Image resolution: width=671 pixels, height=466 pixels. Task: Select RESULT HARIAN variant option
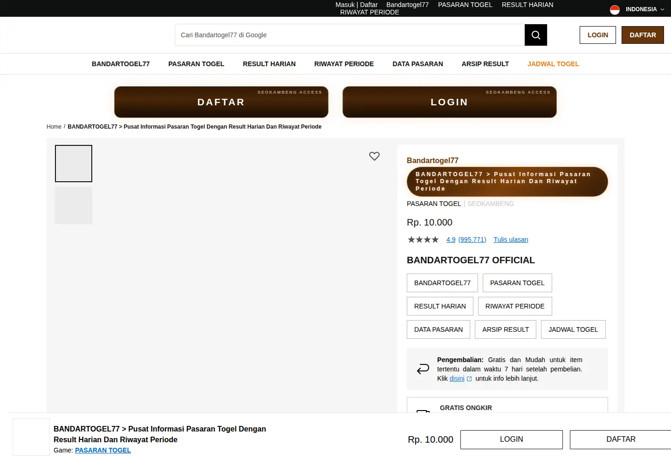pyautogui.click(x=440, y=306)
